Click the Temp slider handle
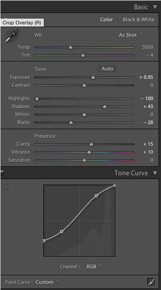 pyautogui.click(x=70, y=47)
